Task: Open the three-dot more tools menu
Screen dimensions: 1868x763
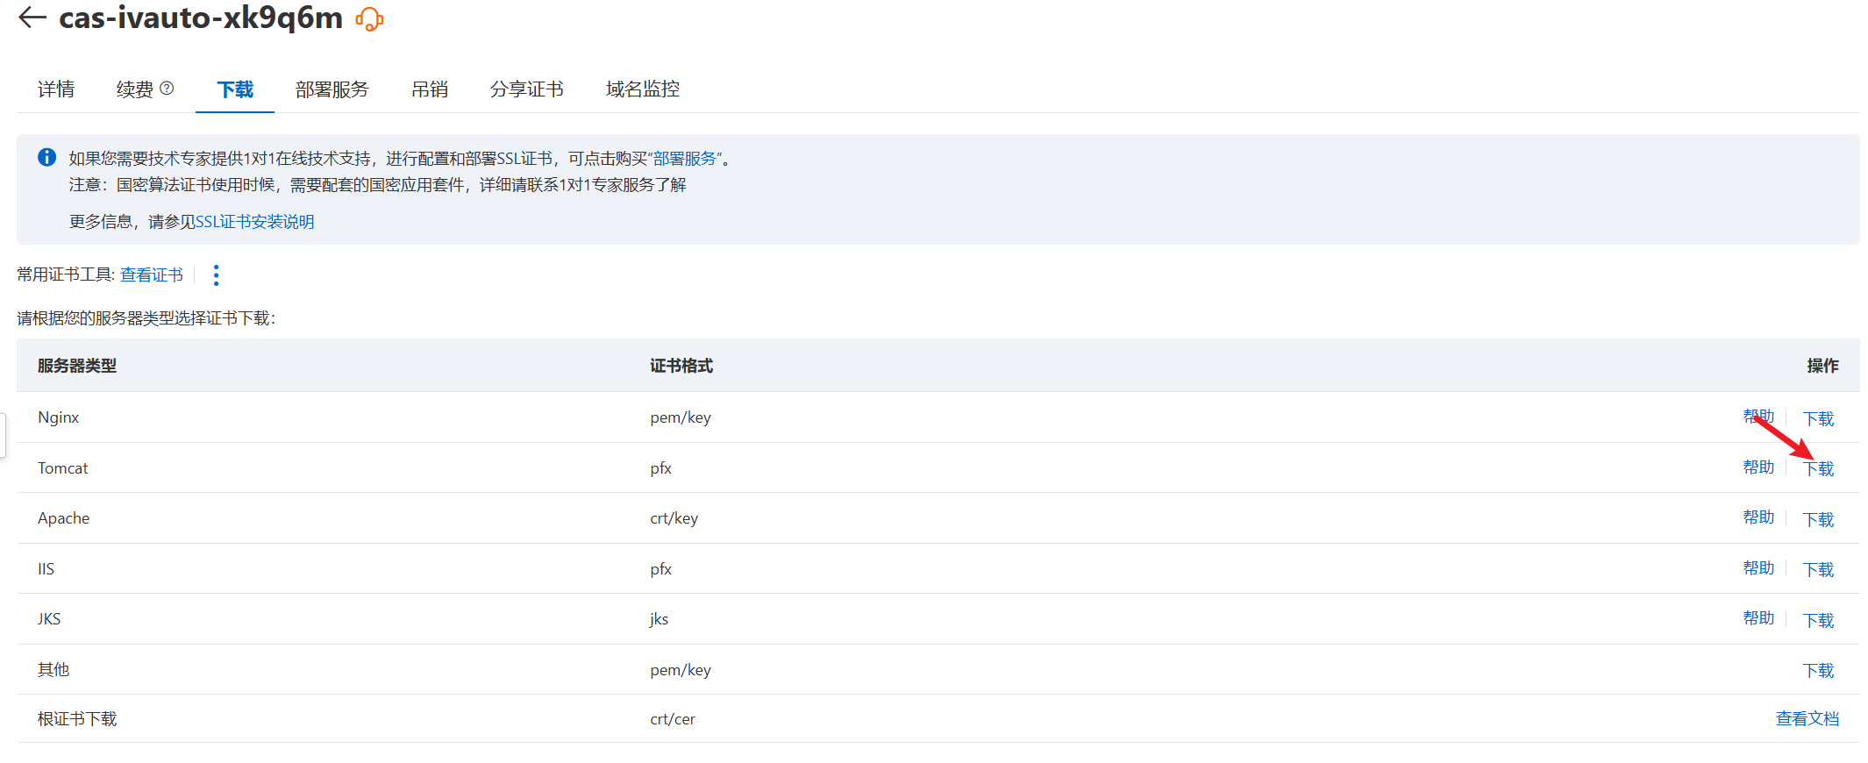Action: (x=216, y=275)
